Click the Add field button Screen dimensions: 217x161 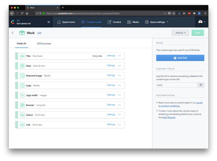click(180, 58)
